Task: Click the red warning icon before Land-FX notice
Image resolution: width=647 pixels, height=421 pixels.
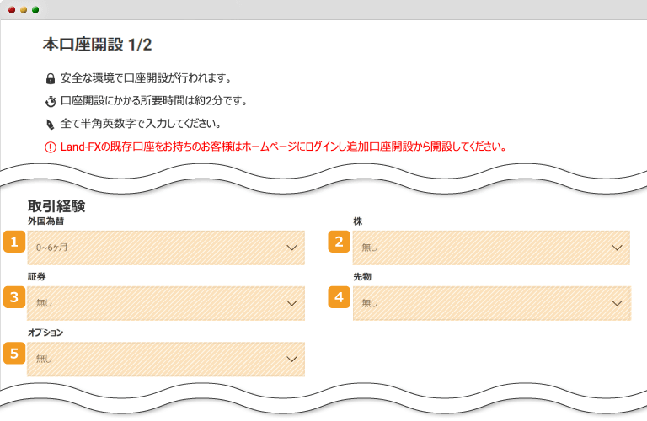Action: click(51, 147)
